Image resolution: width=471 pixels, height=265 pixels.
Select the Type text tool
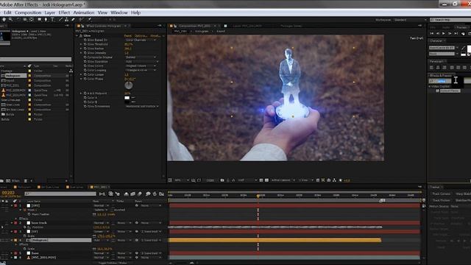coord(52,20)
